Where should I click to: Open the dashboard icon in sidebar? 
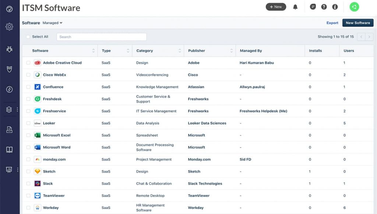(x=10, y=9)
